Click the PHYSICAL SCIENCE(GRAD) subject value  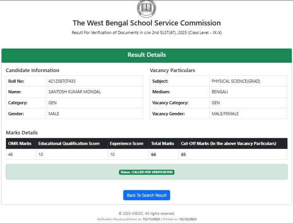[x=236, y=81]
